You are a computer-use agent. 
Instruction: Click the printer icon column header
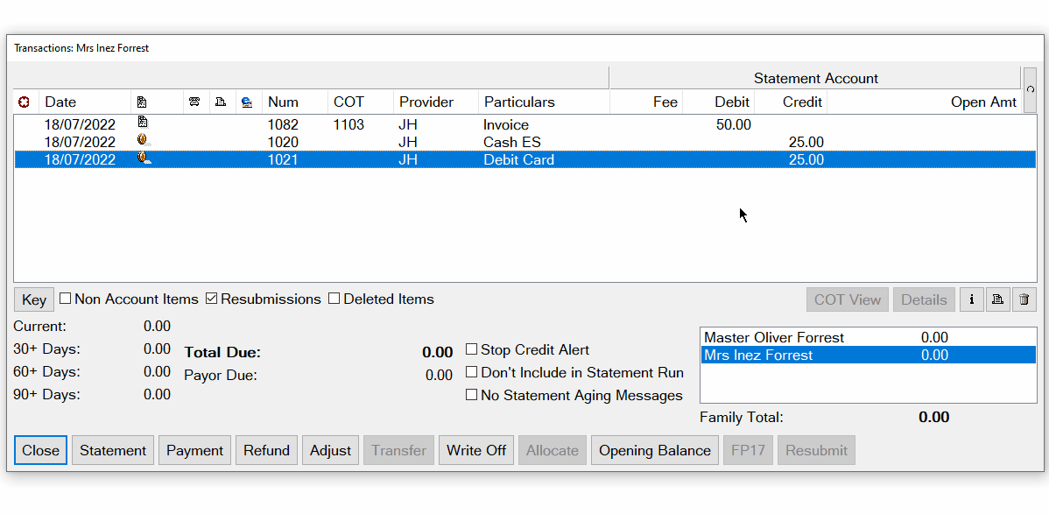point(221,102)
